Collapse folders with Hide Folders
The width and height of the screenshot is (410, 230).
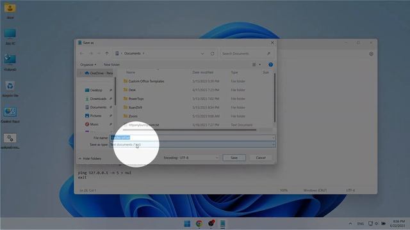90,158
